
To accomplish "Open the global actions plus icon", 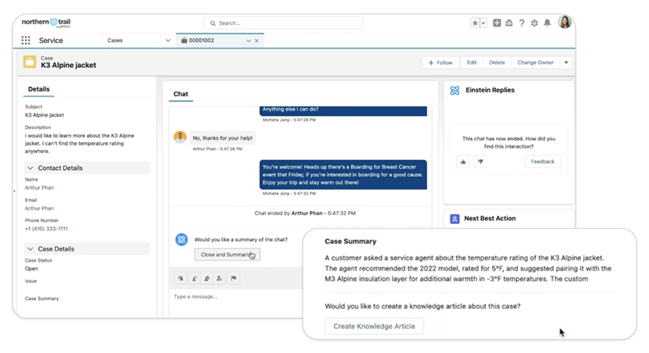I will tap(497, 23).
